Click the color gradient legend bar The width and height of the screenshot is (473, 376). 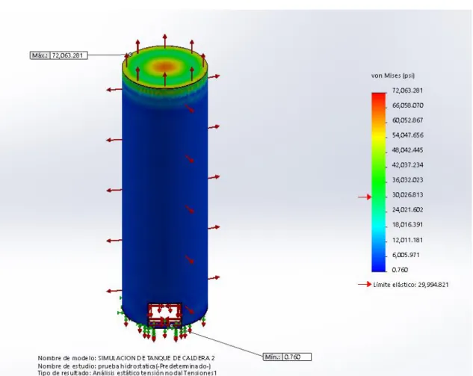379,182
